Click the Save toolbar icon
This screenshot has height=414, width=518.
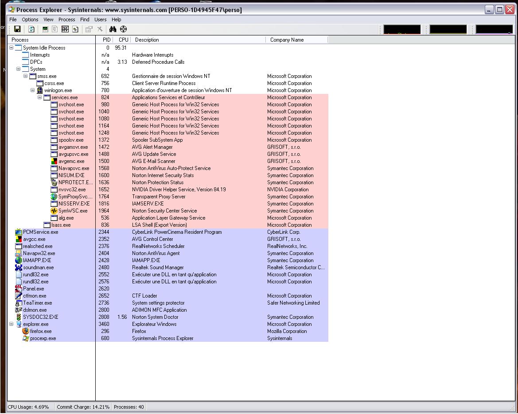point(17,29)
